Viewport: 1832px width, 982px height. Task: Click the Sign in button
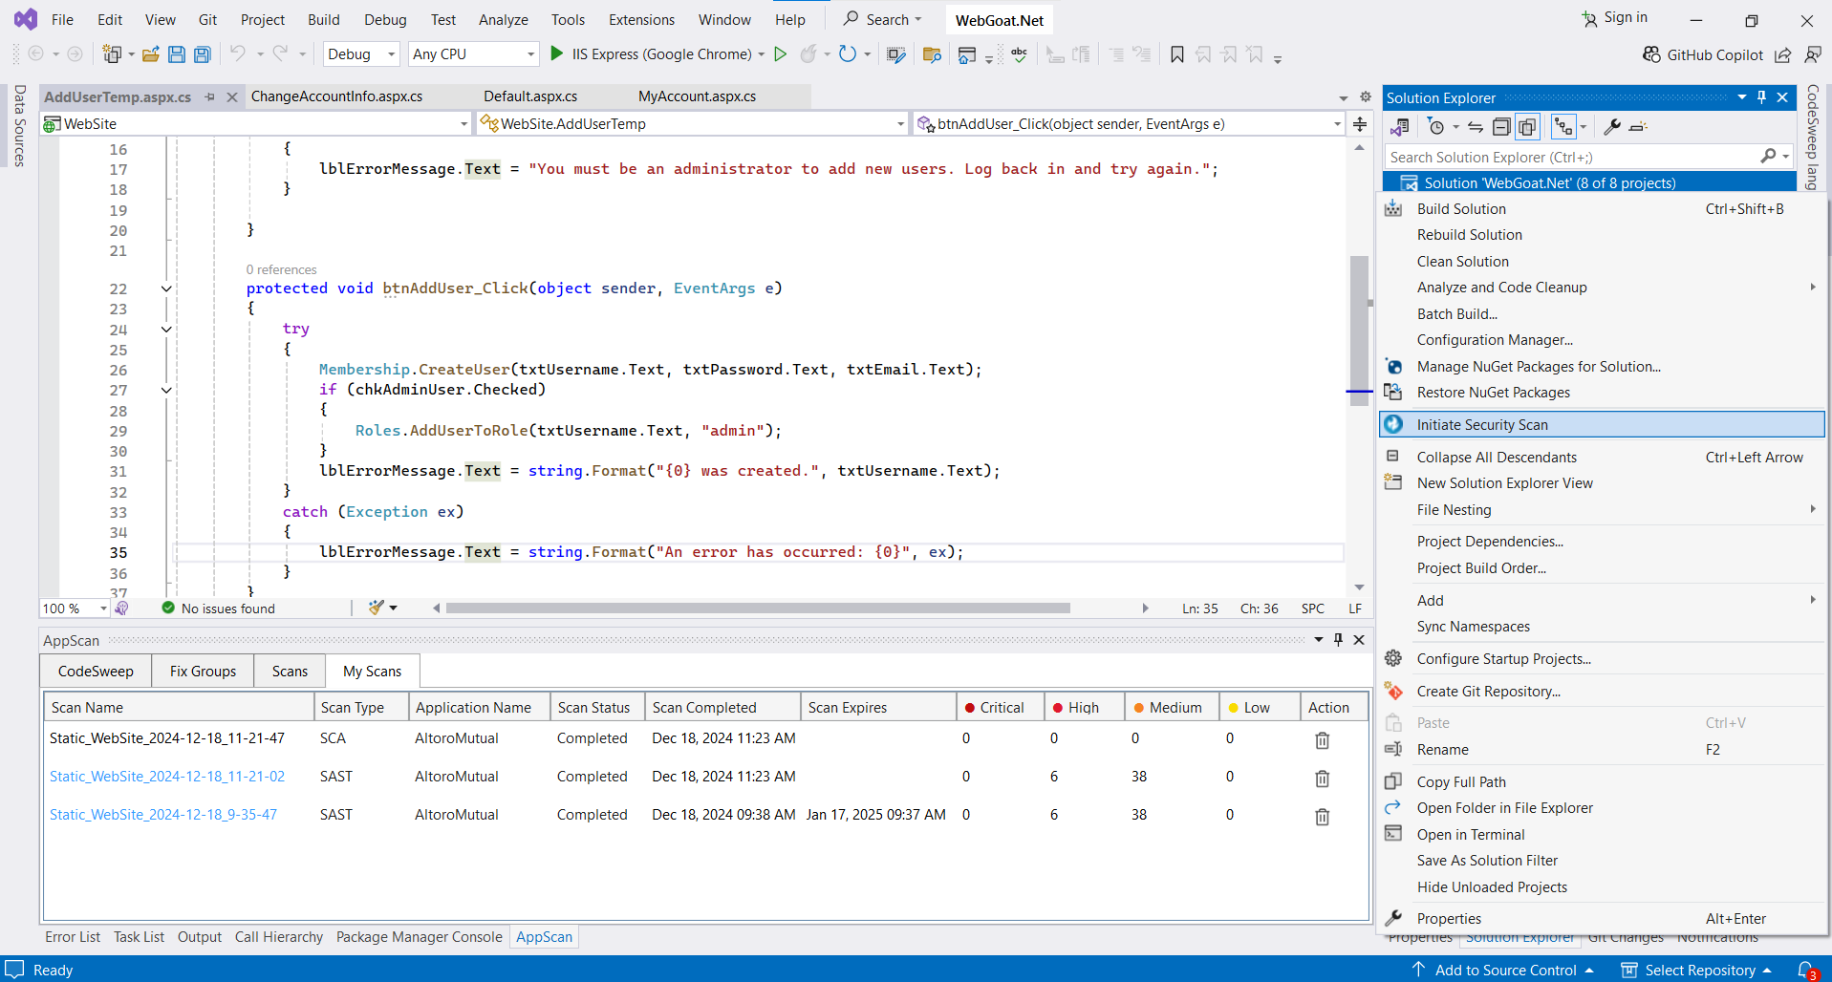coord(1614,17)
